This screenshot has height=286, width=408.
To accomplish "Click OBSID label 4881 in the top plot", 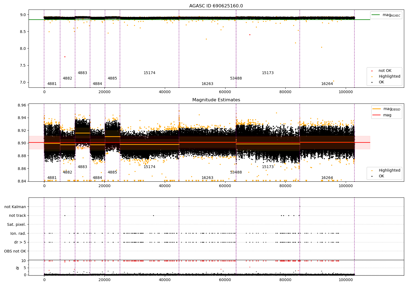I will tap(52, 84).
